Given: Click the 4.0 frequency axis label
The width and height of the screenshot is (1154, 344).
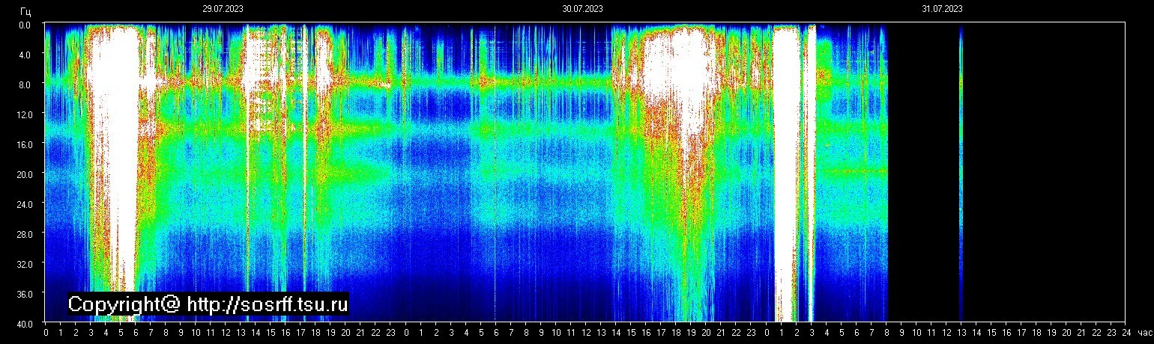Looking at the screenshot, I should click(24, 55).
